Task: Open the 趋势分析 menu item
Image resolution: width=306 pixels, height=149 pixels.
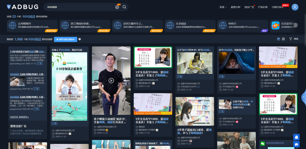Action: (235, 7)
